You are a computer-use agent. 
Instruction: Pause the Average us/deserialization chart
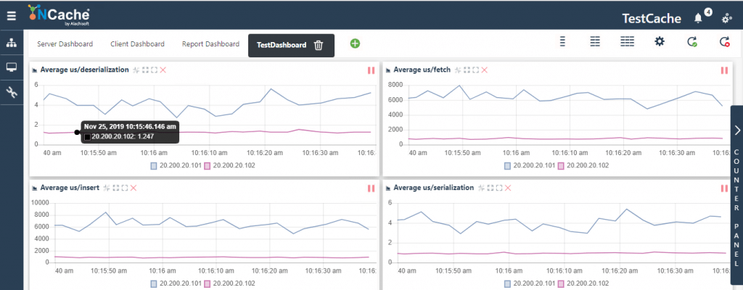[x=371, y=70]
